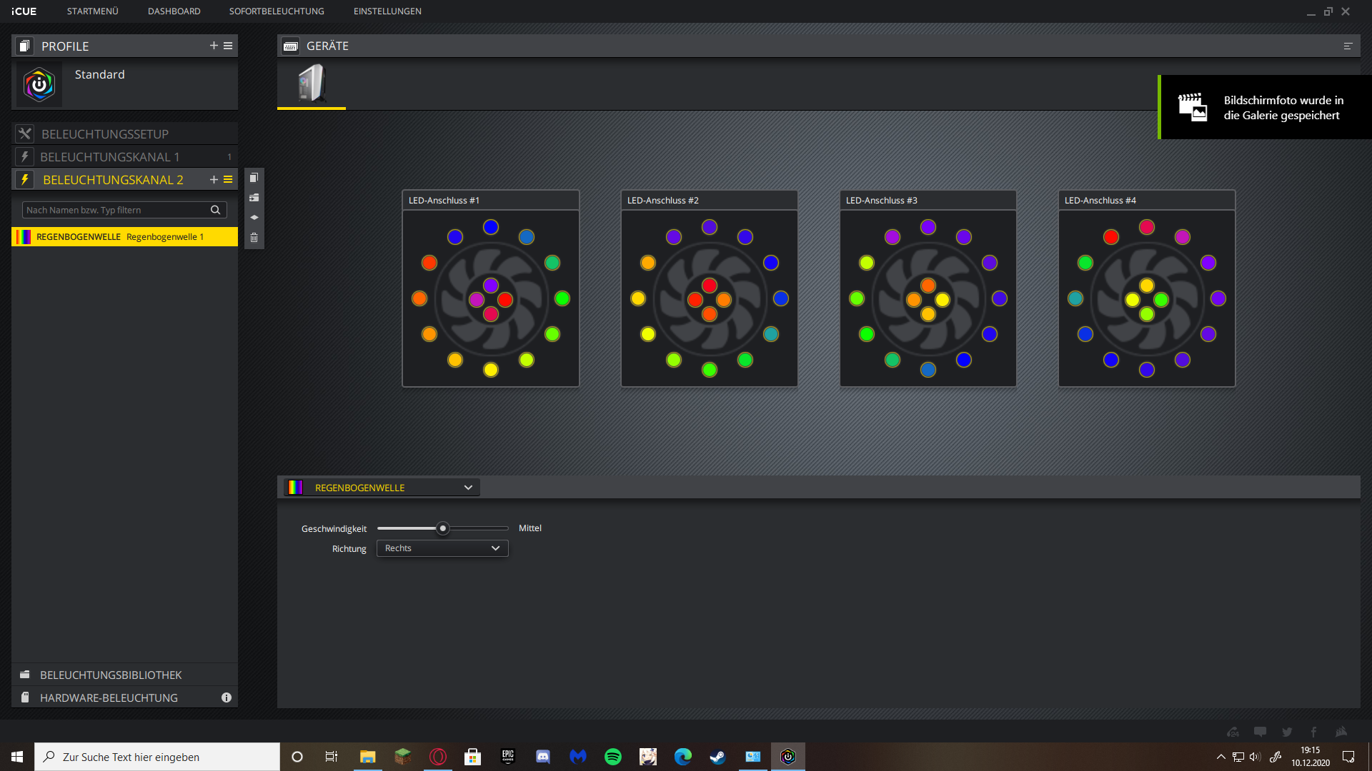
Task: Open the search magnifier in the effect filter
Action: [216, 210]
